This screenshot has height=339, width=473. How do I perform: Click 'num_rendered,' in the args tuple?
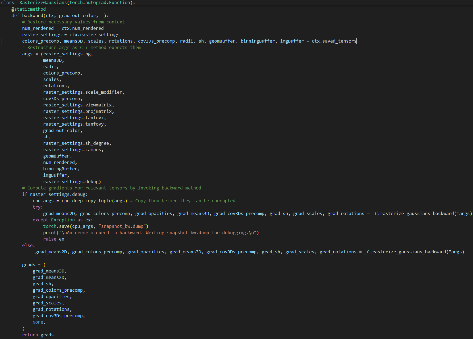click(60, 162)
